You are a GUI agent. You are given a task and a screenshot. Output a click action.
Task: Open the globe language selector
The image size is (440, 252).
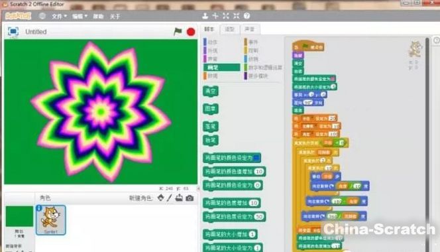[42, 16]
